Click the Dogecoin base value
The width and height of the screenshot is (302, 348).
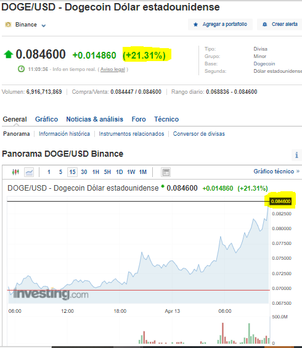(x=264, y=64)
